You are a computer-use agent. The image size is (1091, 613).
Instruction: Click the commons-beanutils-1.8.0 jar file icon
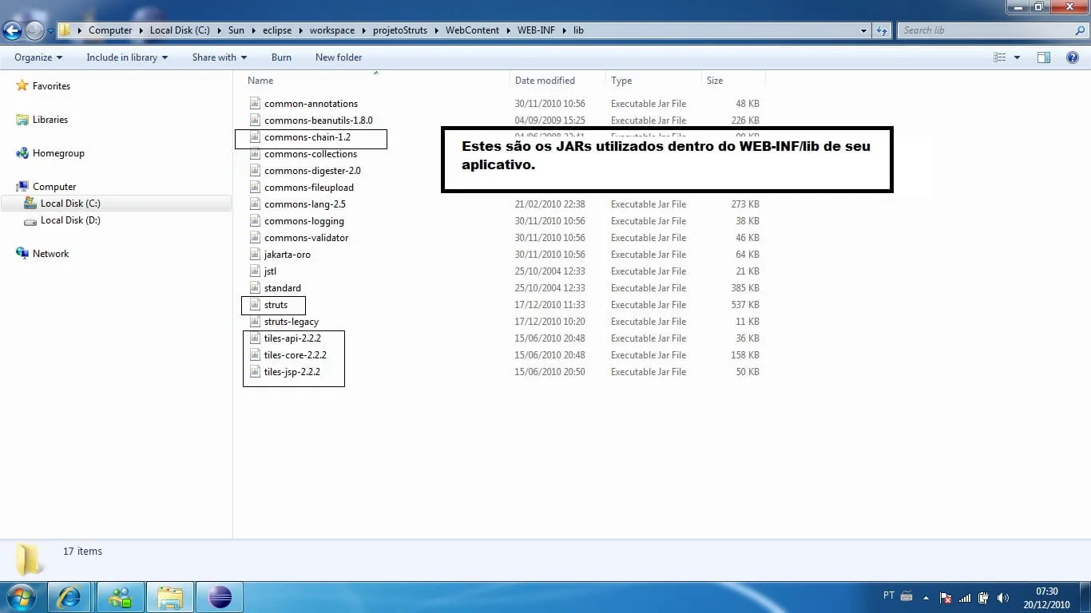click(255, 121)
